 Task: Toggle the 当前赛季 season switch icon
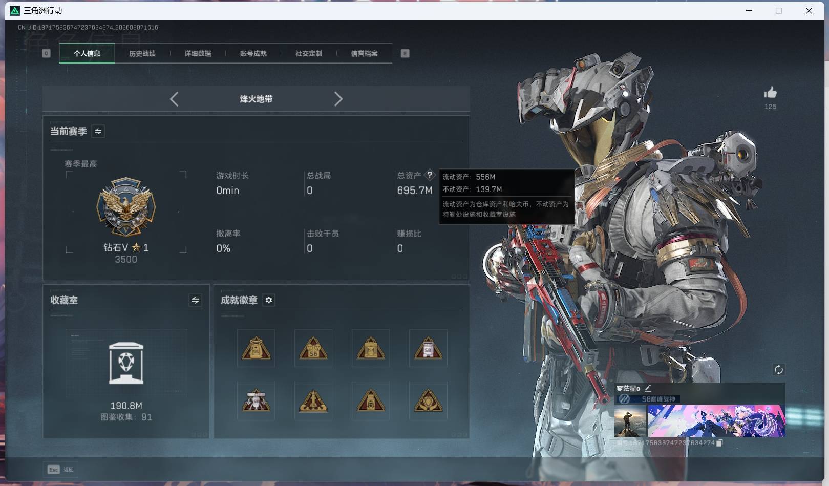pyautogui.click(x=98, y=131)
